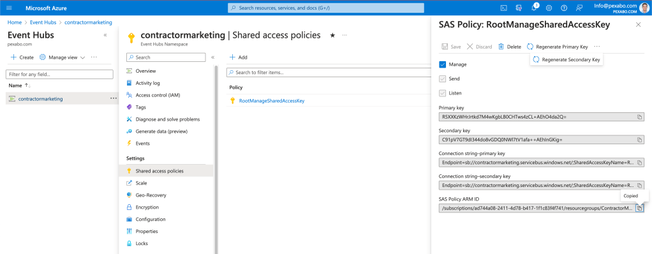Screen dimensions: 652x254
Task: Open Encryption settings
Action: tap(147, 207)
